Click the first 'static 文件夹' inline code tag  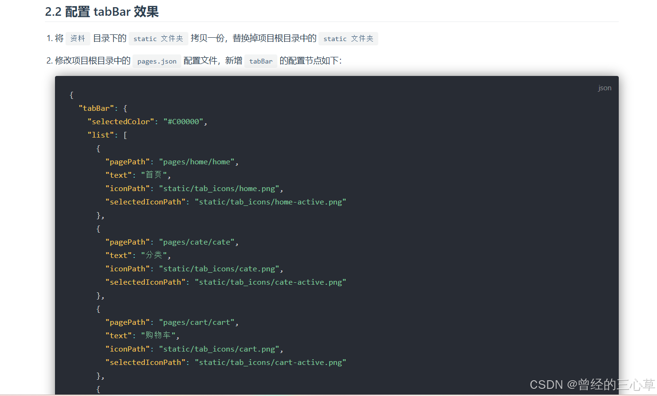click(158, 39)
